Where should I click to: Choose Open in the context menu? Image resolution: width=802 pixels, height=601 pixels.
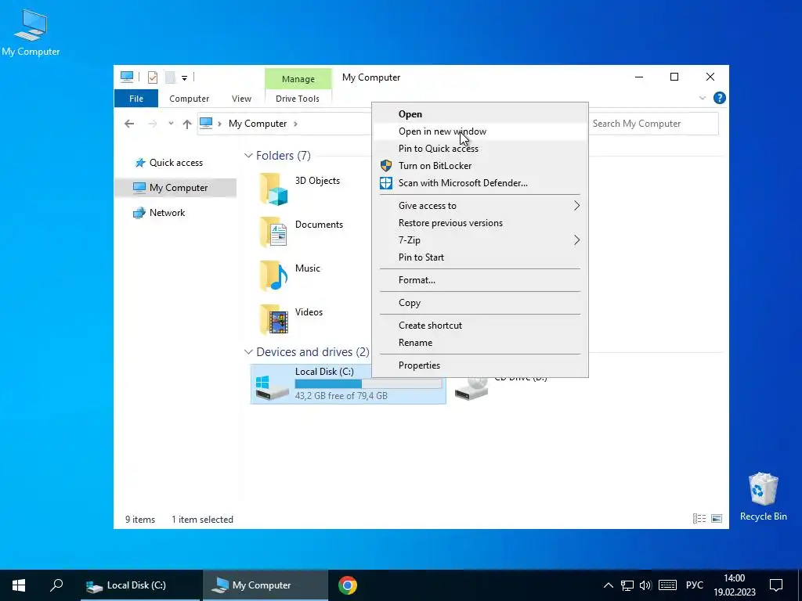[480, 114]
